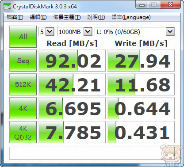Click the Write [MB/s] column header
The height and width of the screenshot is (167, 184).
tap(141, 44)
